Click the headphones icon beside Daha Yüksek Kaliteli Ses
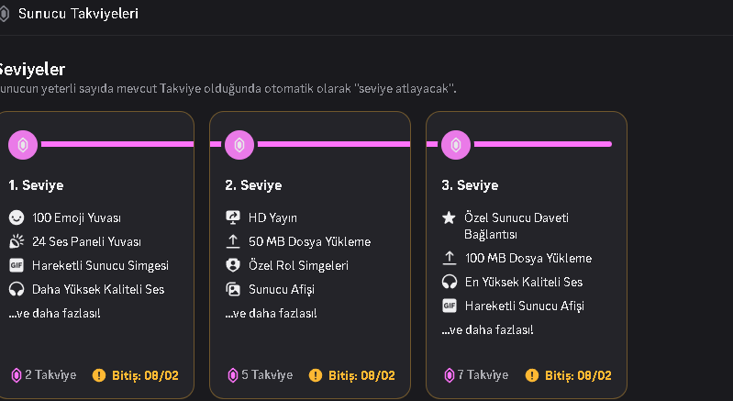 (x=17, y=289)
